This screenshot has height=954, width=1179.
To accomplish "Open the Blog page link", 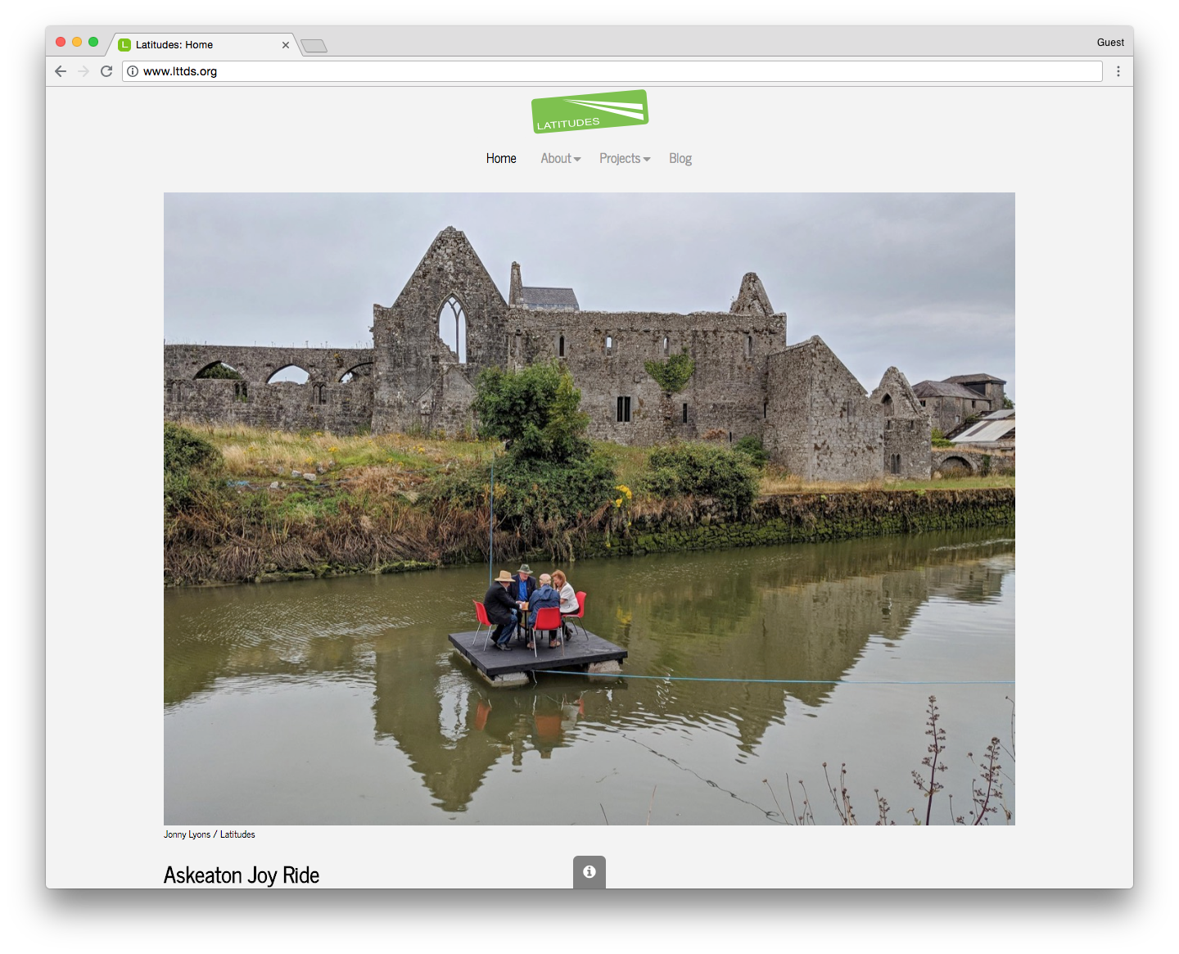I will coord(680,159).
